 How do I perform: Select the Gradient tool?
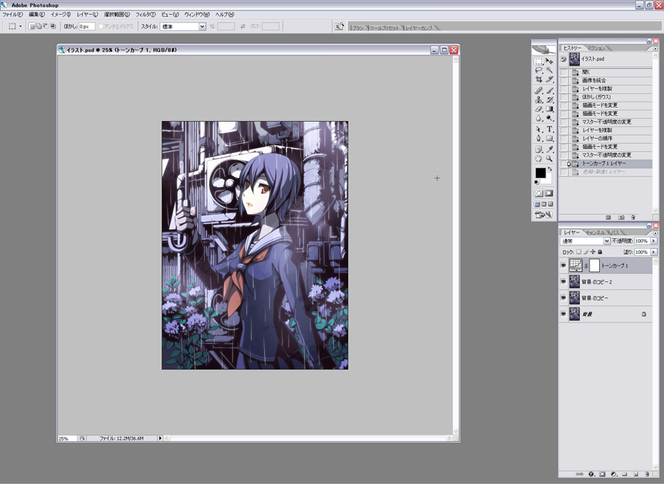tap(549, 108)
